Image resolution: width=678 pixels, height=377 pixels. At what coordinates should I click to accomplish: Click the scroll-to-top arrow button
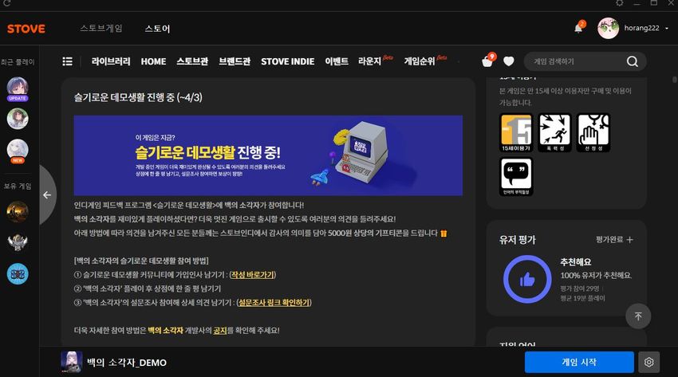pyautogui.click(x=638, y=316)
